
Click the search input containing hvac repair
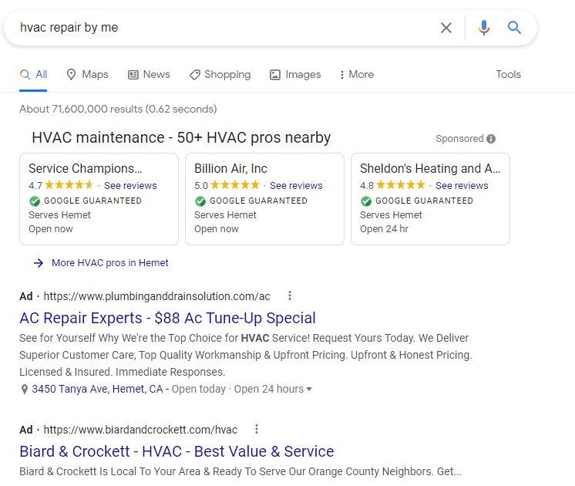[x=224, y=28]
